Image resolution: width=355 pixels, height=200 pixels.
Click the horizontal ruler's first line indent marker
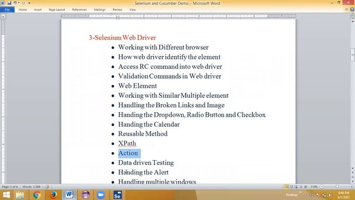tap(111, 15)
